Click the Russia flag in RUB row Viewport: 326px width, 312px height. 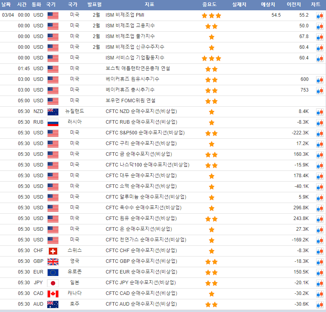(x=52, y=122)
